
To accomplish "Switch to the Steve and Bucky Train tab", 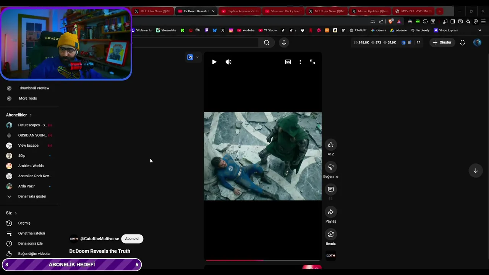I will (x=283, y=11).
